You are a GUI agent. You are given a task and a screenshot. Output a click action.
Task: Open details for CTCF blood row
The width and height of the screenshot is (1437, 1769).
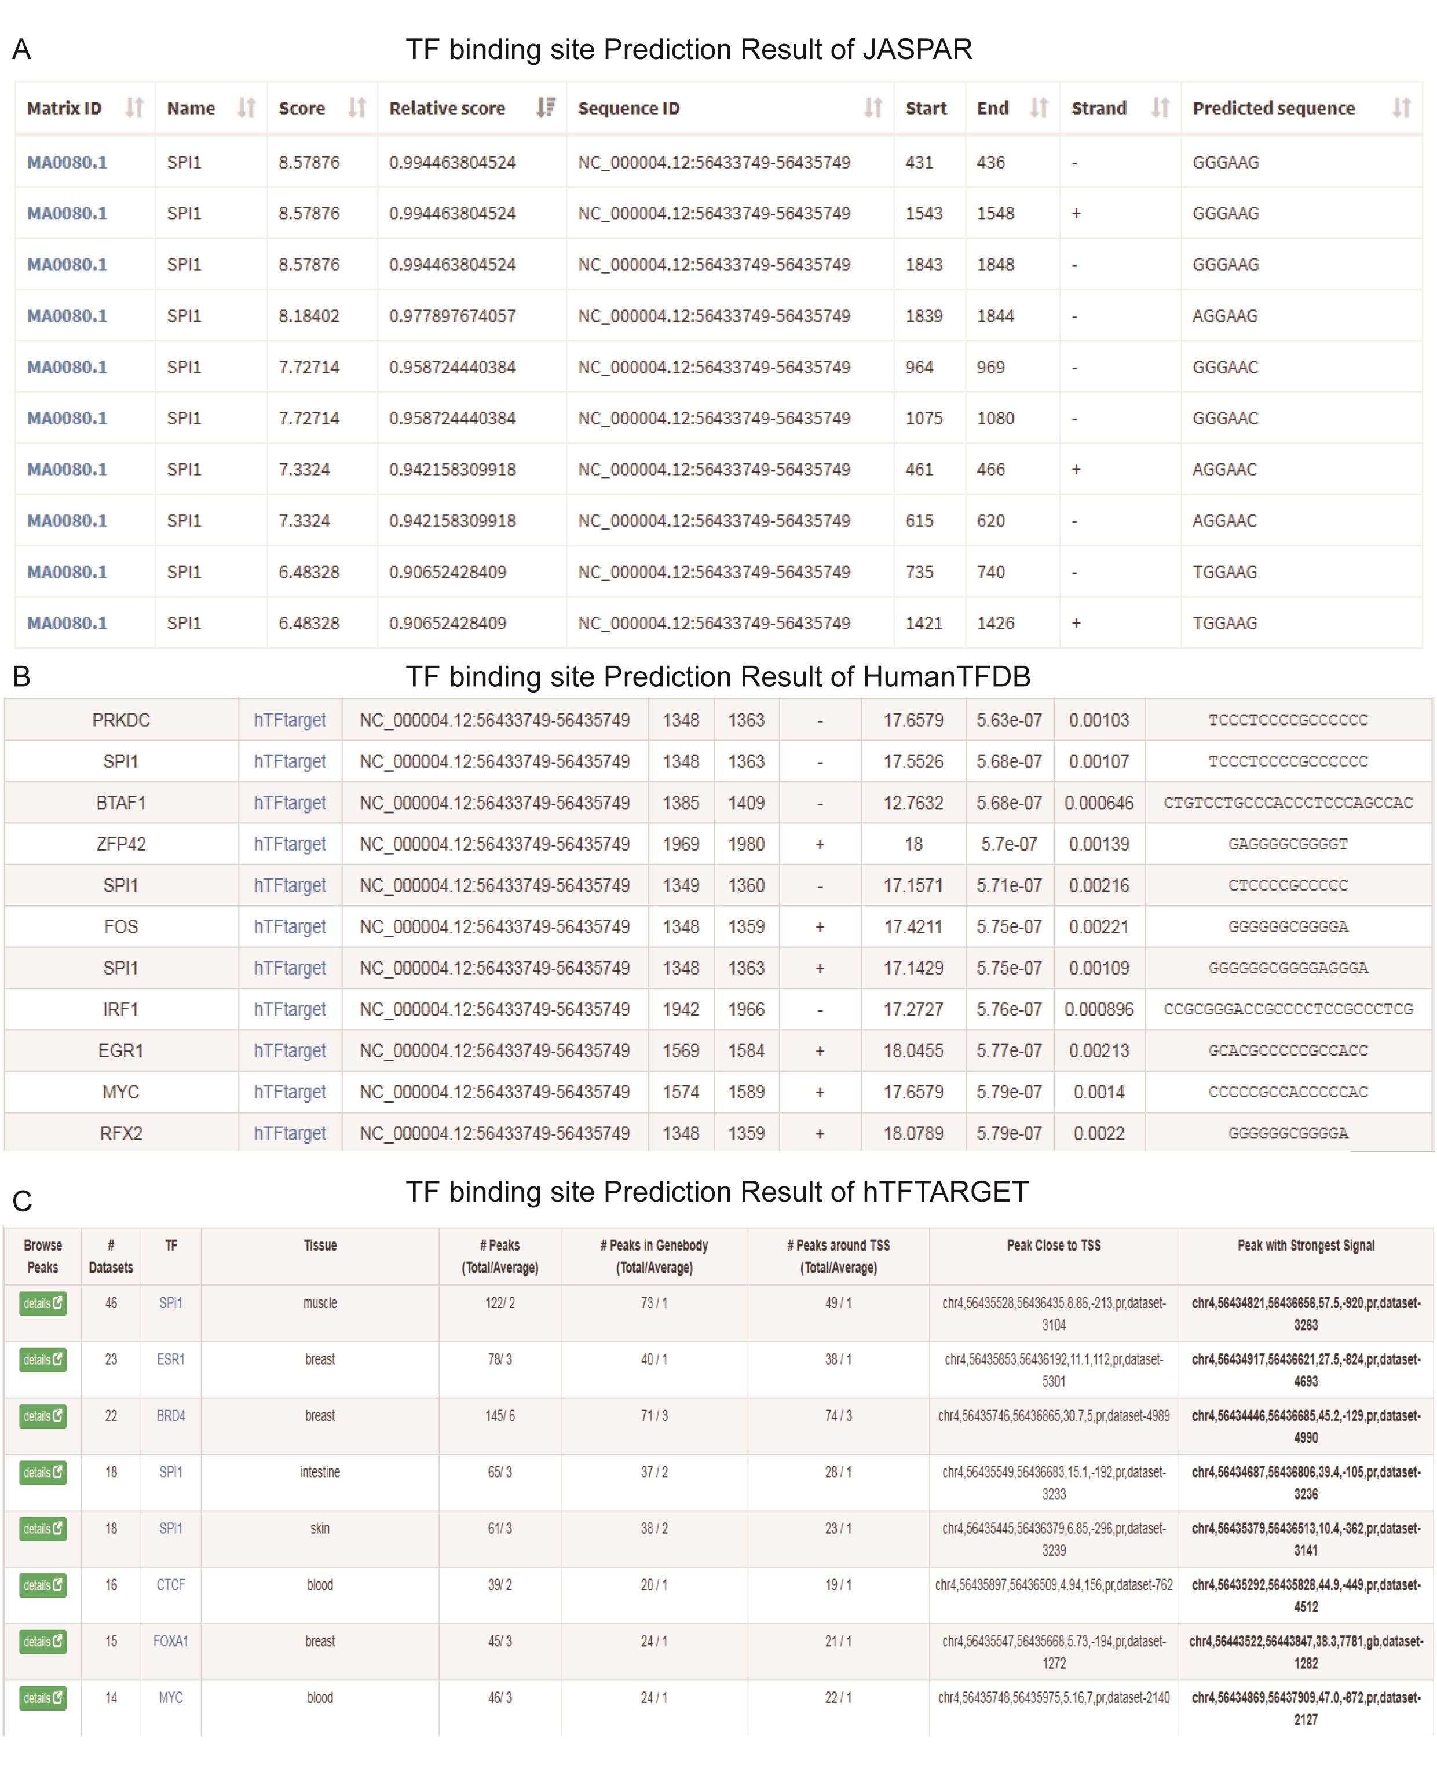pos(43,1584)
